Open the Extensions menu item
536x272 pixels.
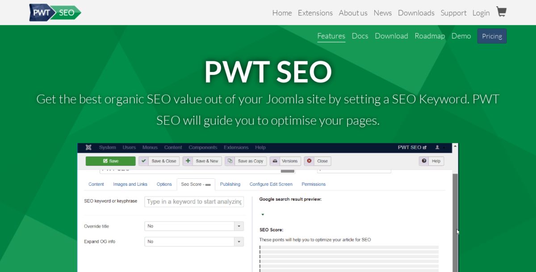[x=315, y=13]
